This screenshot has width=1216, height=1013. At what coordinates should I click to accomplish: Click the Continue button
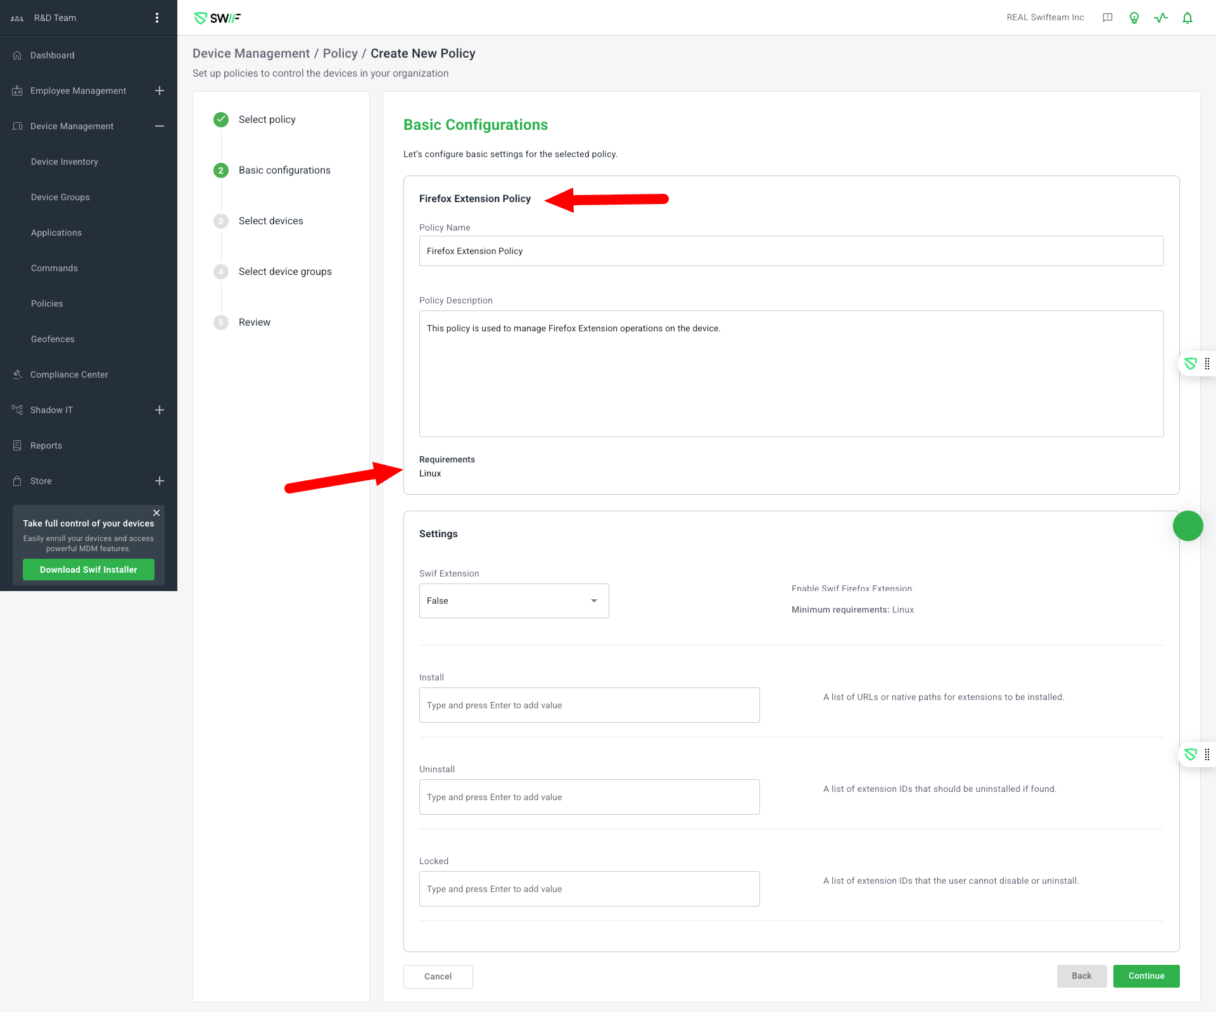coord(1146,976)
